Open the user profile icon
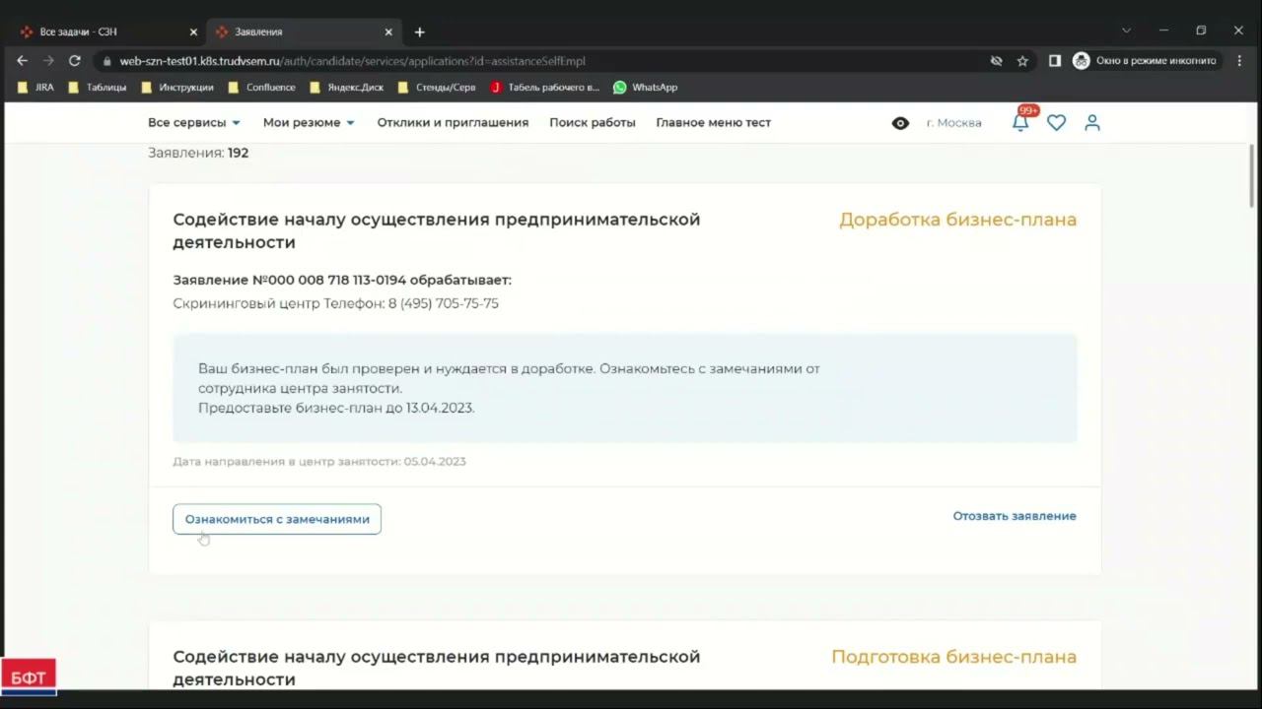 [x=1092, y=123]
